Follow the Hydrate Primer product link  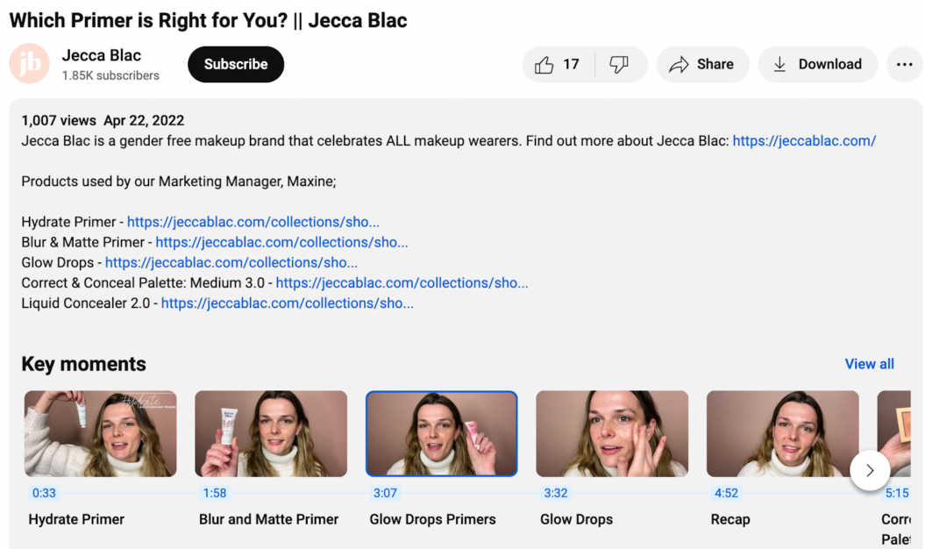(253, 222)
